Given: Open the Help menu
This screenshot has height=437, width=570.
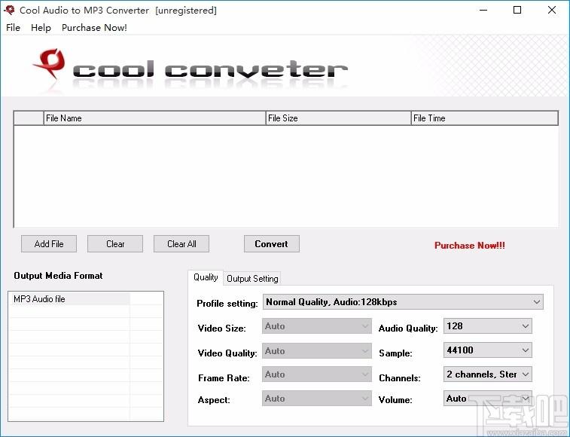Looking at the screenshot, I should [41, 28].
